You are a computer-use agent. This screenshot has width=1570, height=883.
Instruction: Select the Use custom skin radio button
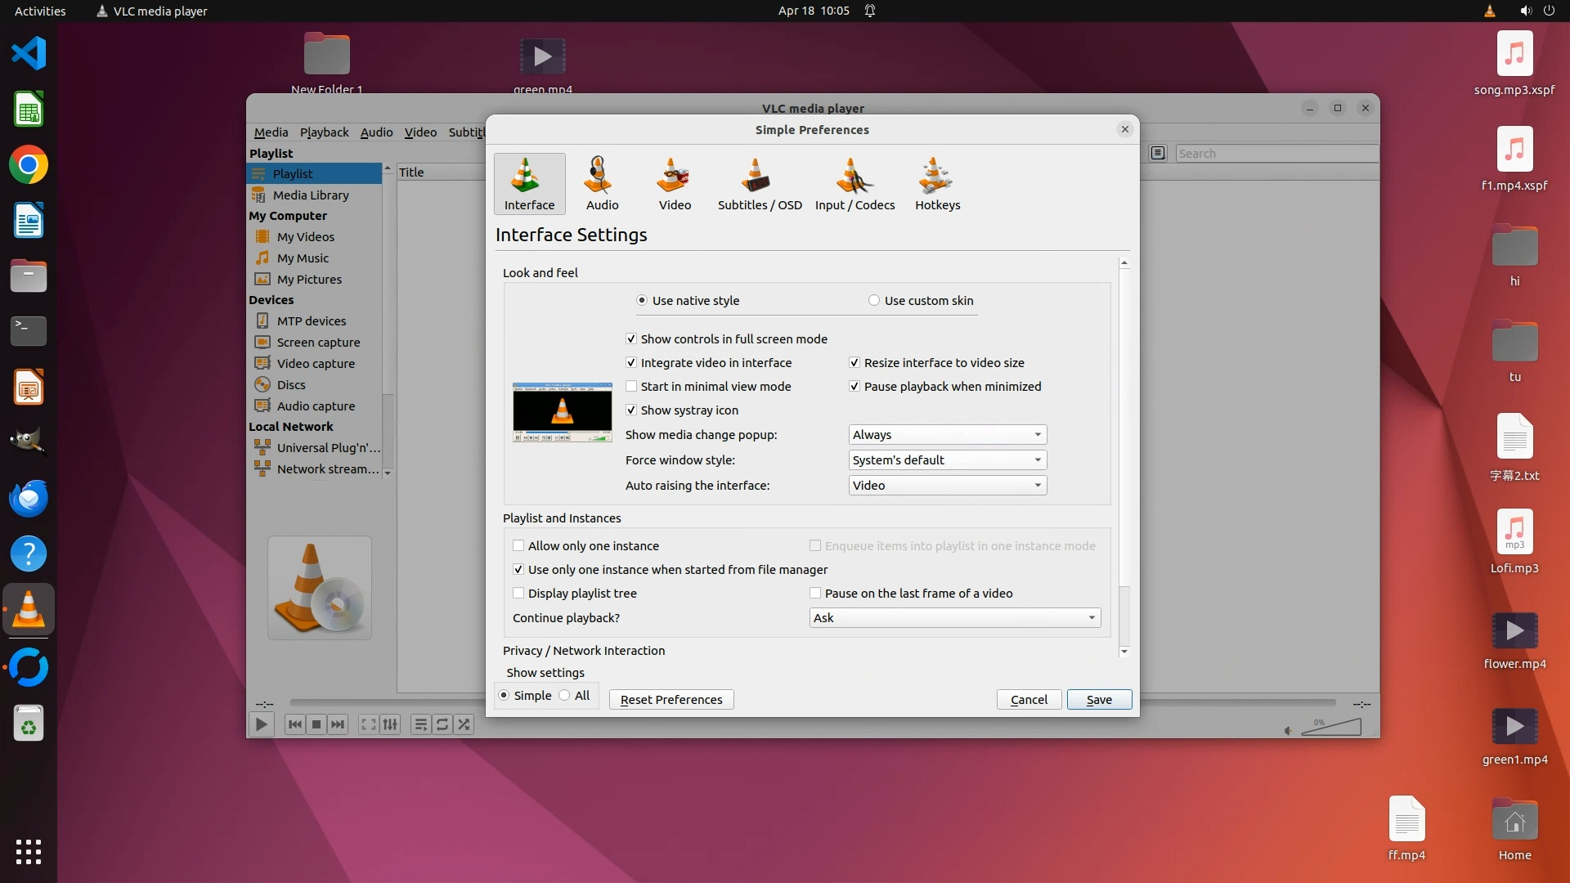pyautogui.click(x=874, y=301)
